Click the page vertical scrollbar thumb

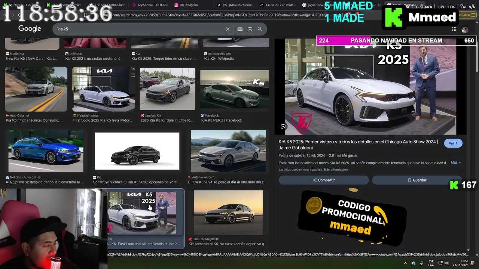coord(477,56)
